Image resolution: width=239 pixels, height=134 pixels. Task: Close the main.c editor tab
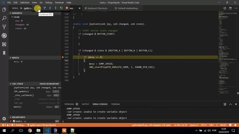(80, 8)
